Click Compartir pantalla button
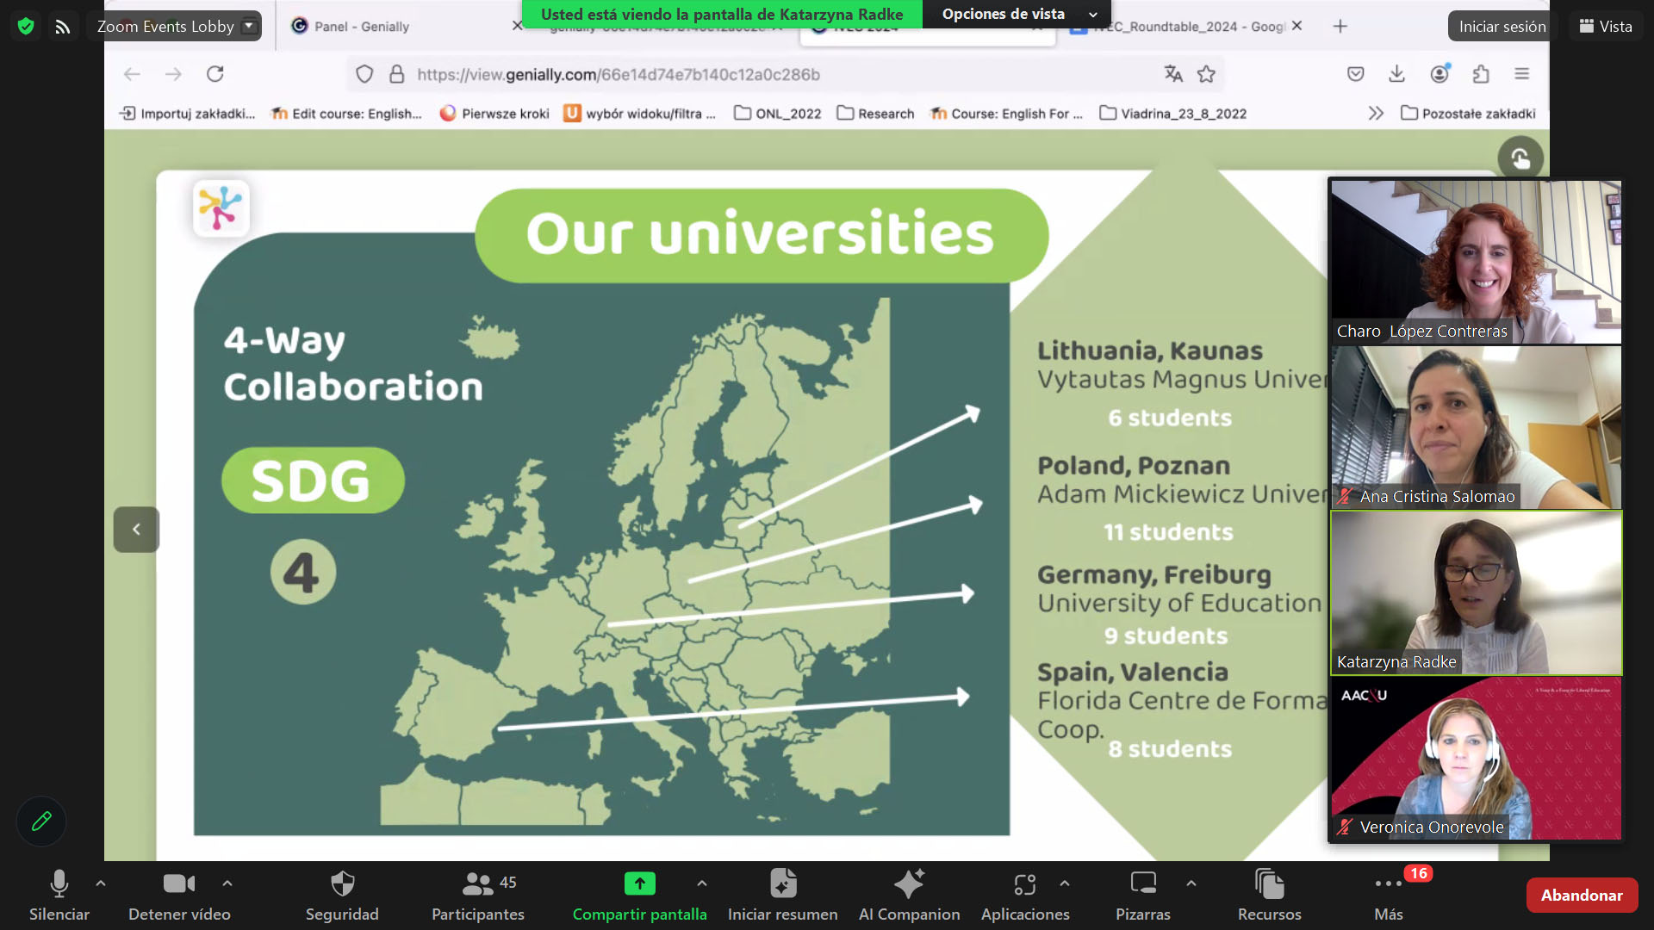Image resolution: width=1654 pixels, height=930 pixels. [639, 896]
